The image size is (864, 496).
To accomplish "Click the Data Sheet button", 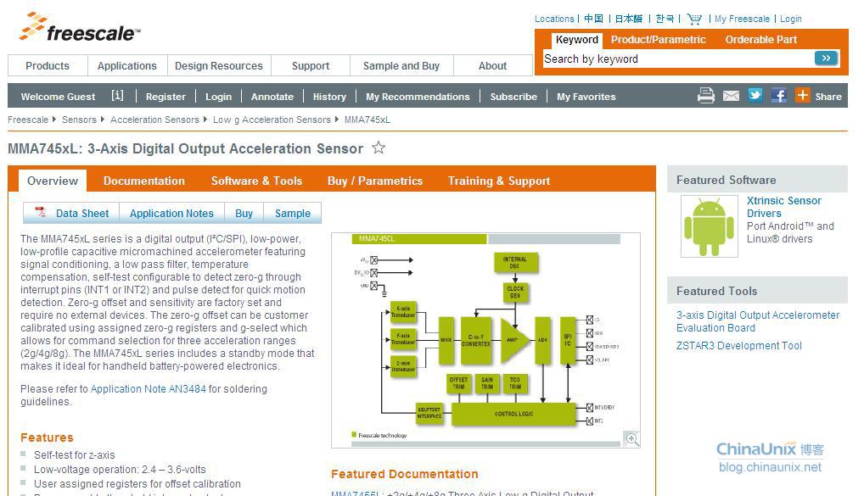I will (x=71, y=213).
